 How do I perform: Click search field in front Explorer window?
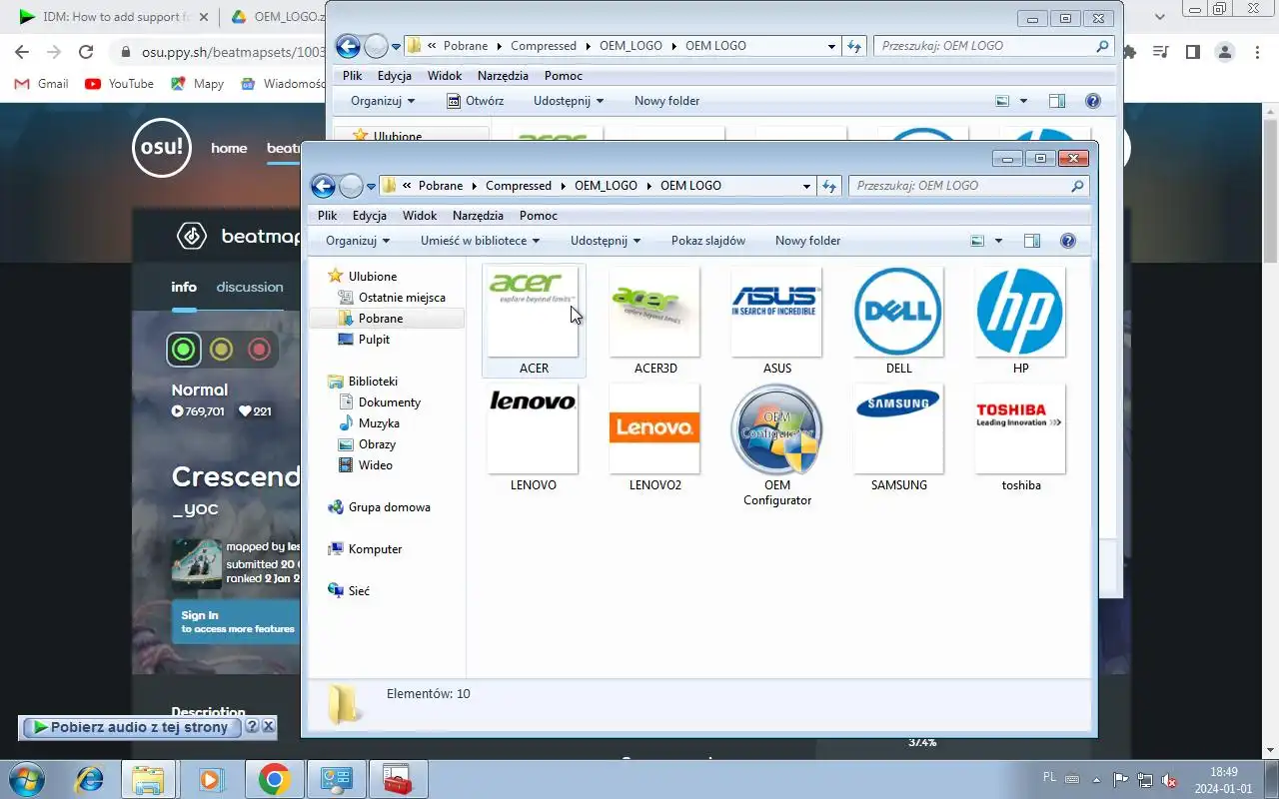[968, 186]
